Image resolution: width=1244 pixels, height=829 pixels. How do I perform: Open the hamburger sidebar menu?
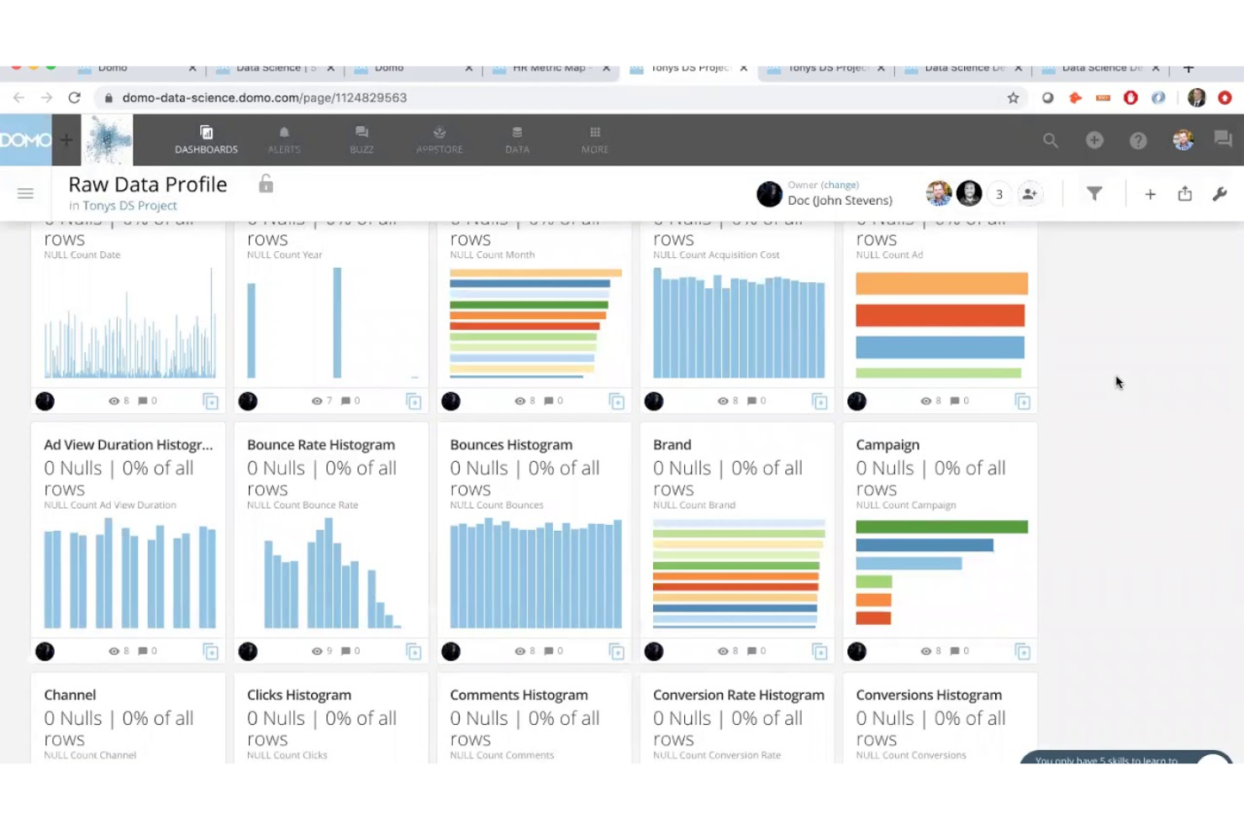(x=25, y=193)
